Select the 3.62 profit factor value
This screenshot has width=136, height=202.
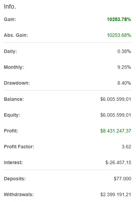126,147
